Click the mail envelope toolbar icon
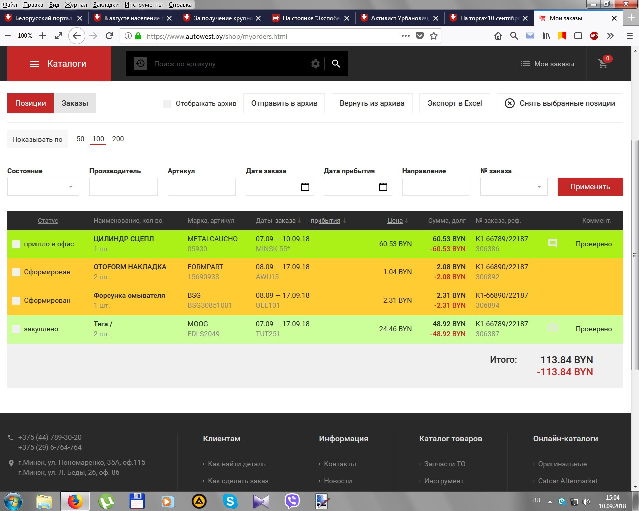Viewport: 639px width, 511px height. click(x=530, y=36)
